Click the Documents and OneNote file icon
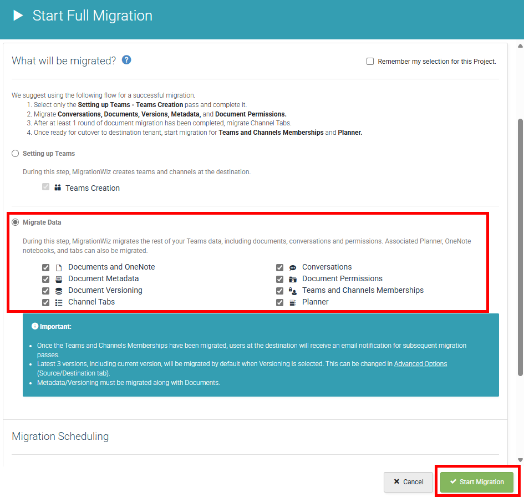This screenshot has width=524, height=497. pos(59,268)
